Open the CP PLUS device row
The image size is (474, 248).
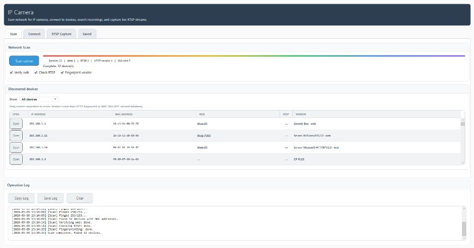[x=16, y=159]
